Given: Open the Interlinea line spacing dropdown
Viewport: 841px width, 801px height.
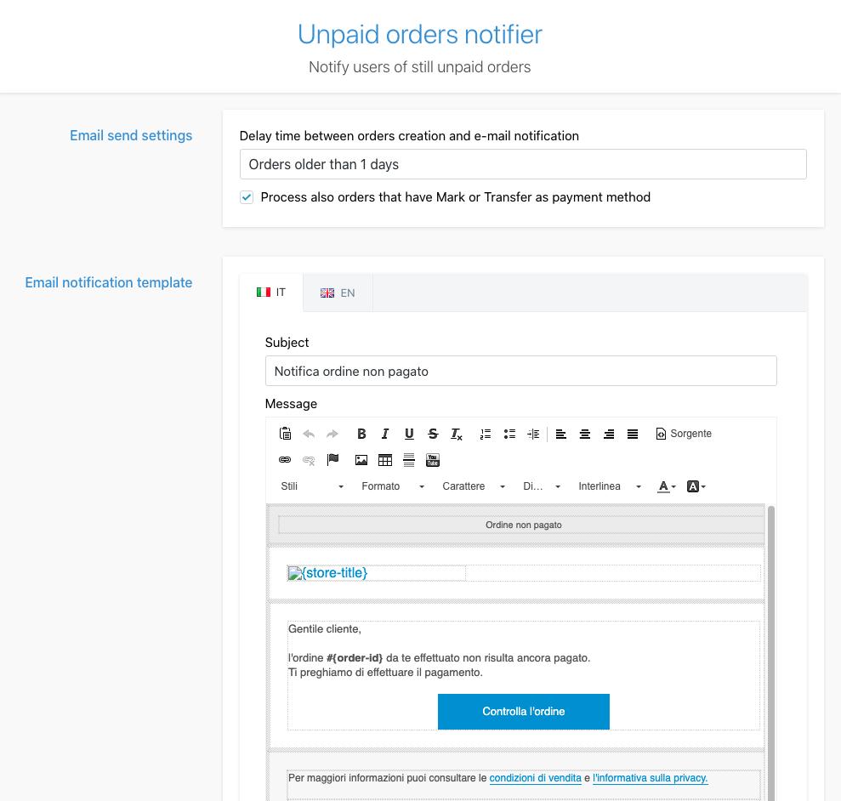Looking at the screenshot, I should coord(609,486).
